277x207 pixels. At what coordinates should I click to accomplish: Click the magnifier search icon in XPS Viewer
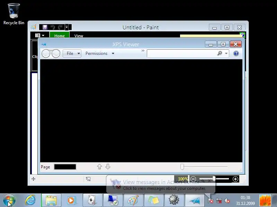(220, 53)
